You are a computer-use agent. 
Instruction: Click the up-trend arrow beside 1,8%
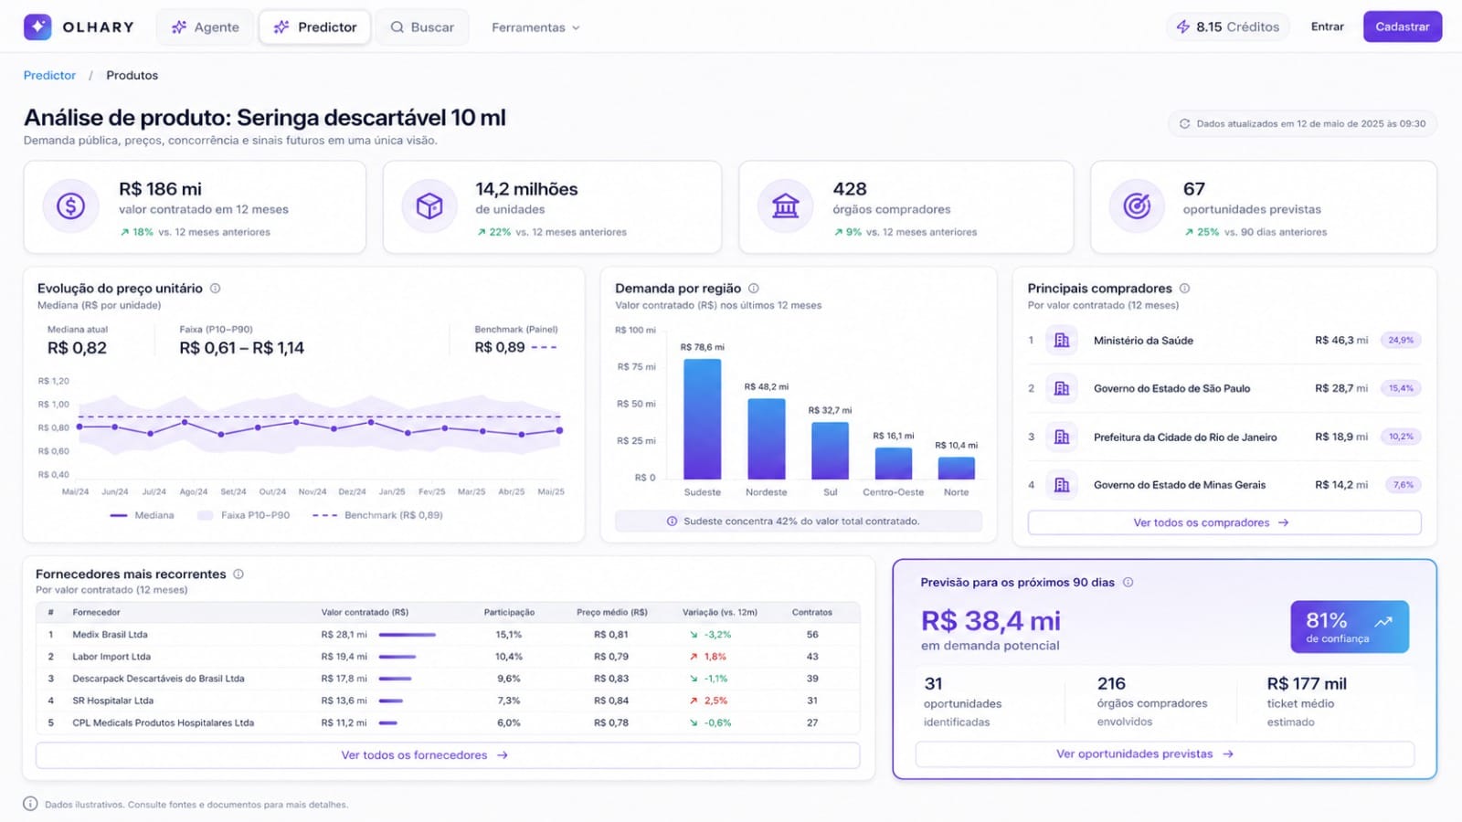pos(694,657)
